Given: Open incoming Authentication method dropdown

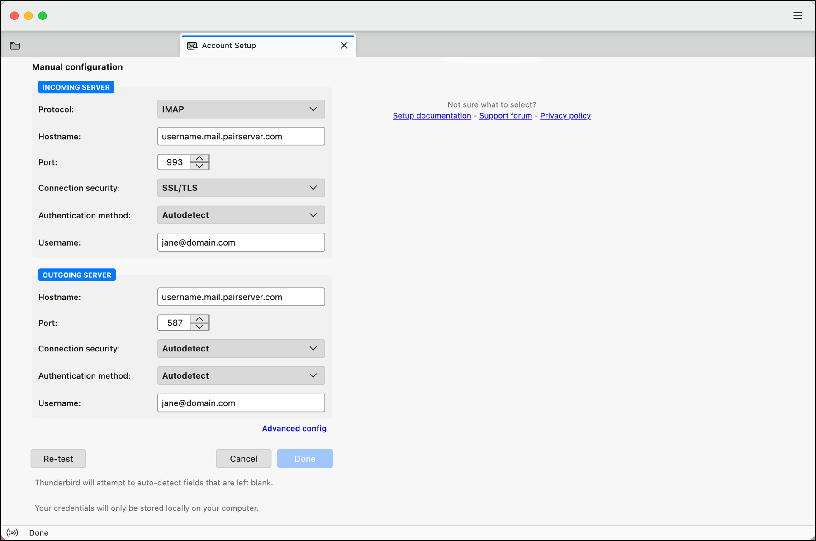Looking at the screenshot, I should (x=241, y=215).
